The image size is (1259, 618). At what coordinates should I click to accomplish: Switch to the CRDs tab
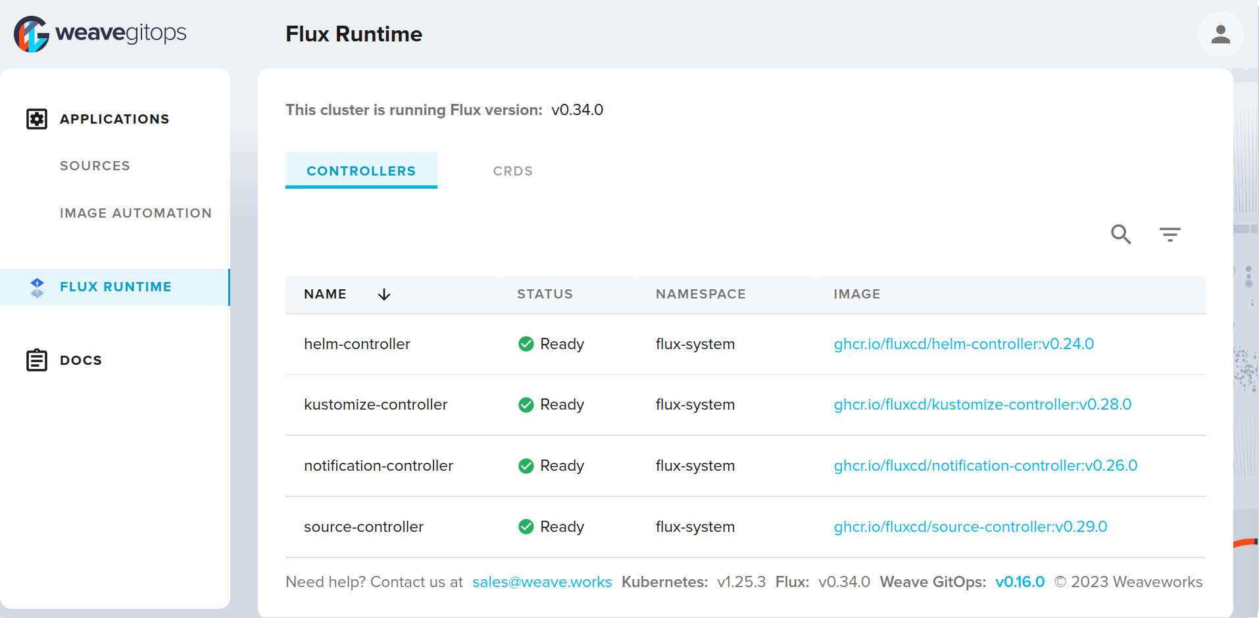[x=512, y=171]
